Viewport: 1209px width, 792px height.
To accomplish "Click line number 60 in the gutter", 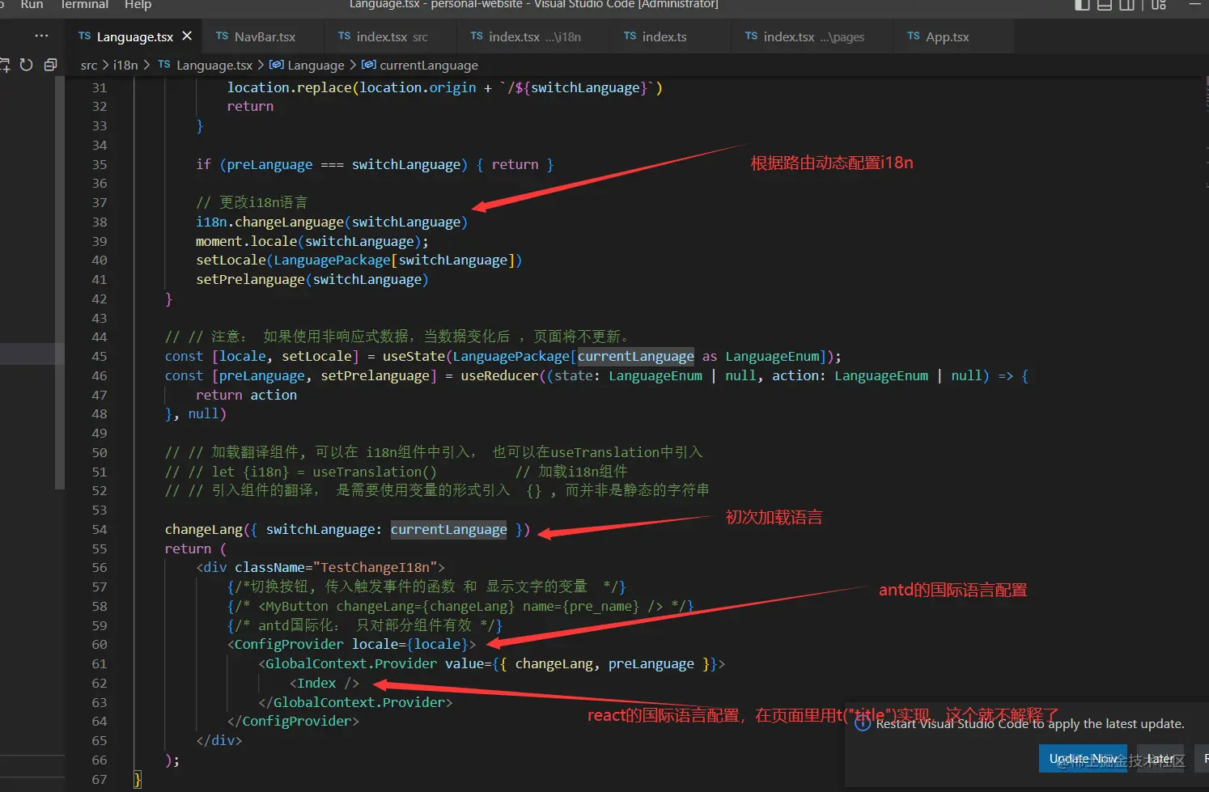I will [x=99, y=644].
